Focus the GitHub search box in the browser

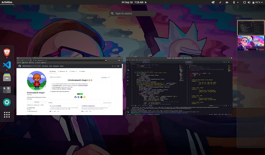(31, 66)
